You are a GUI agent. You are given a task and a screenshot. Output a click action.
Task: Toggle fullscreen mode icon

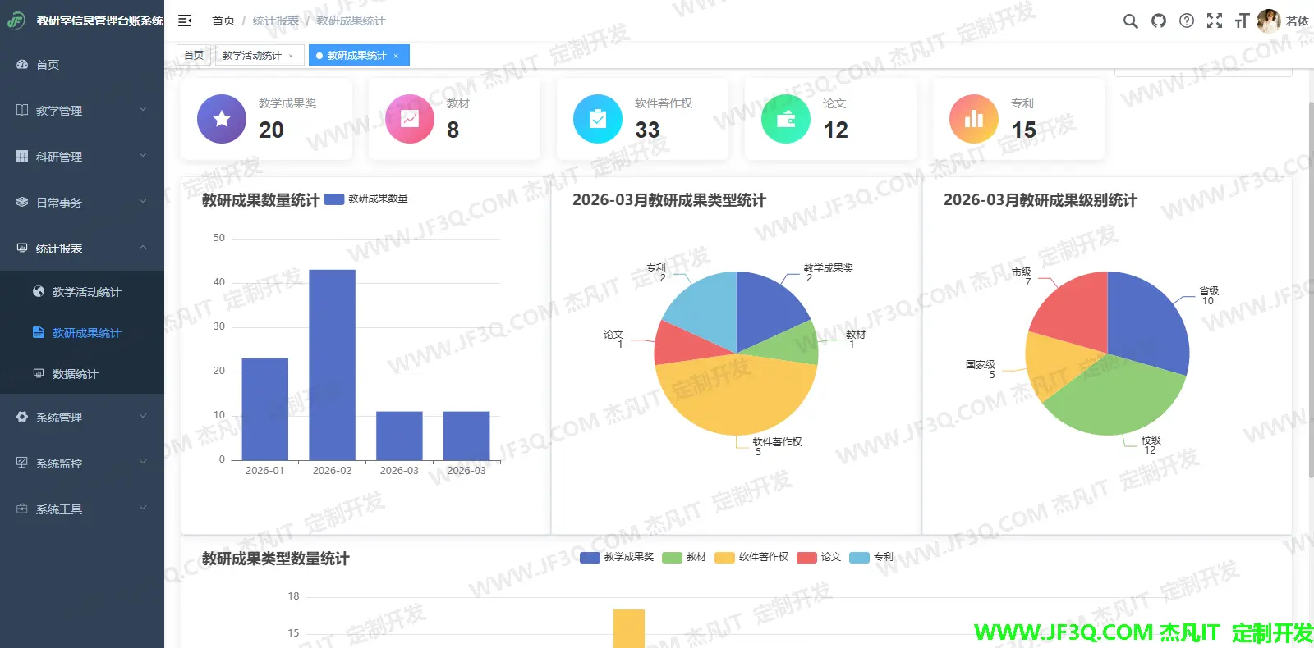[x=1215, y=21]
